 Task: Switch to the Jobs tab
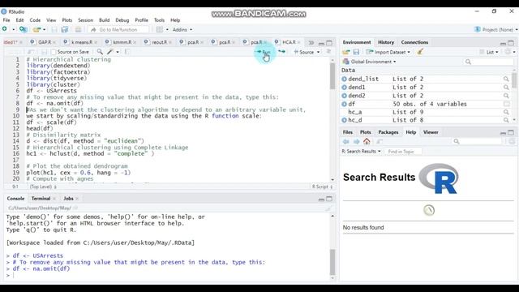pos(68,199)
